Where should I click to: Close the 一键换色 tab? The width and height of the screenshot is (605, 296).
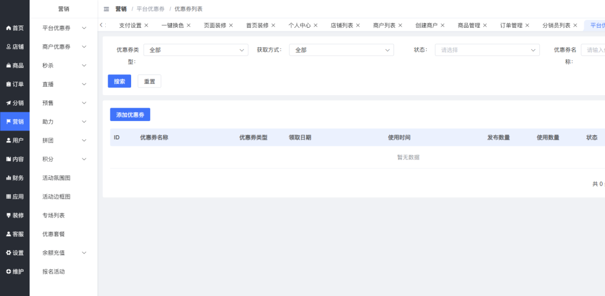[x=188, y=25]
